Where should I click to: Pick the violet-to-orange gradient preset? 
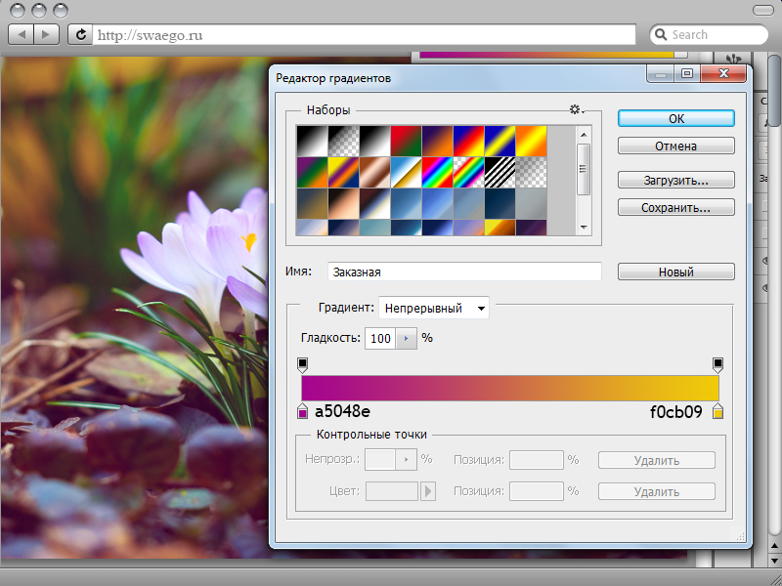pos(437,142)
